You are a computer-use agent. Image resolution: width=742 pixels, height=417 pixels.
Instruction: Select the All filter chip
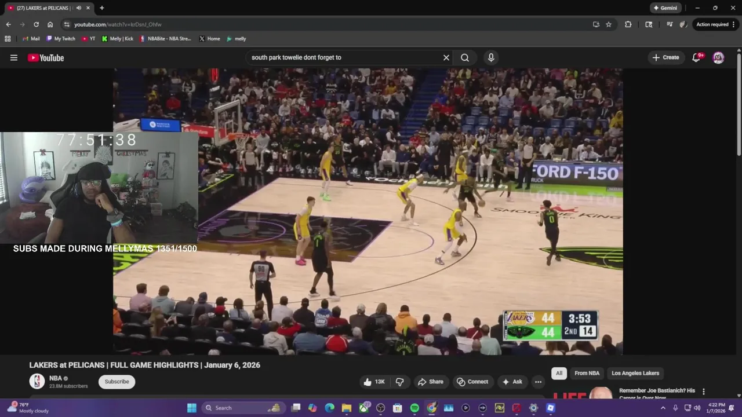tap(559, 373)
